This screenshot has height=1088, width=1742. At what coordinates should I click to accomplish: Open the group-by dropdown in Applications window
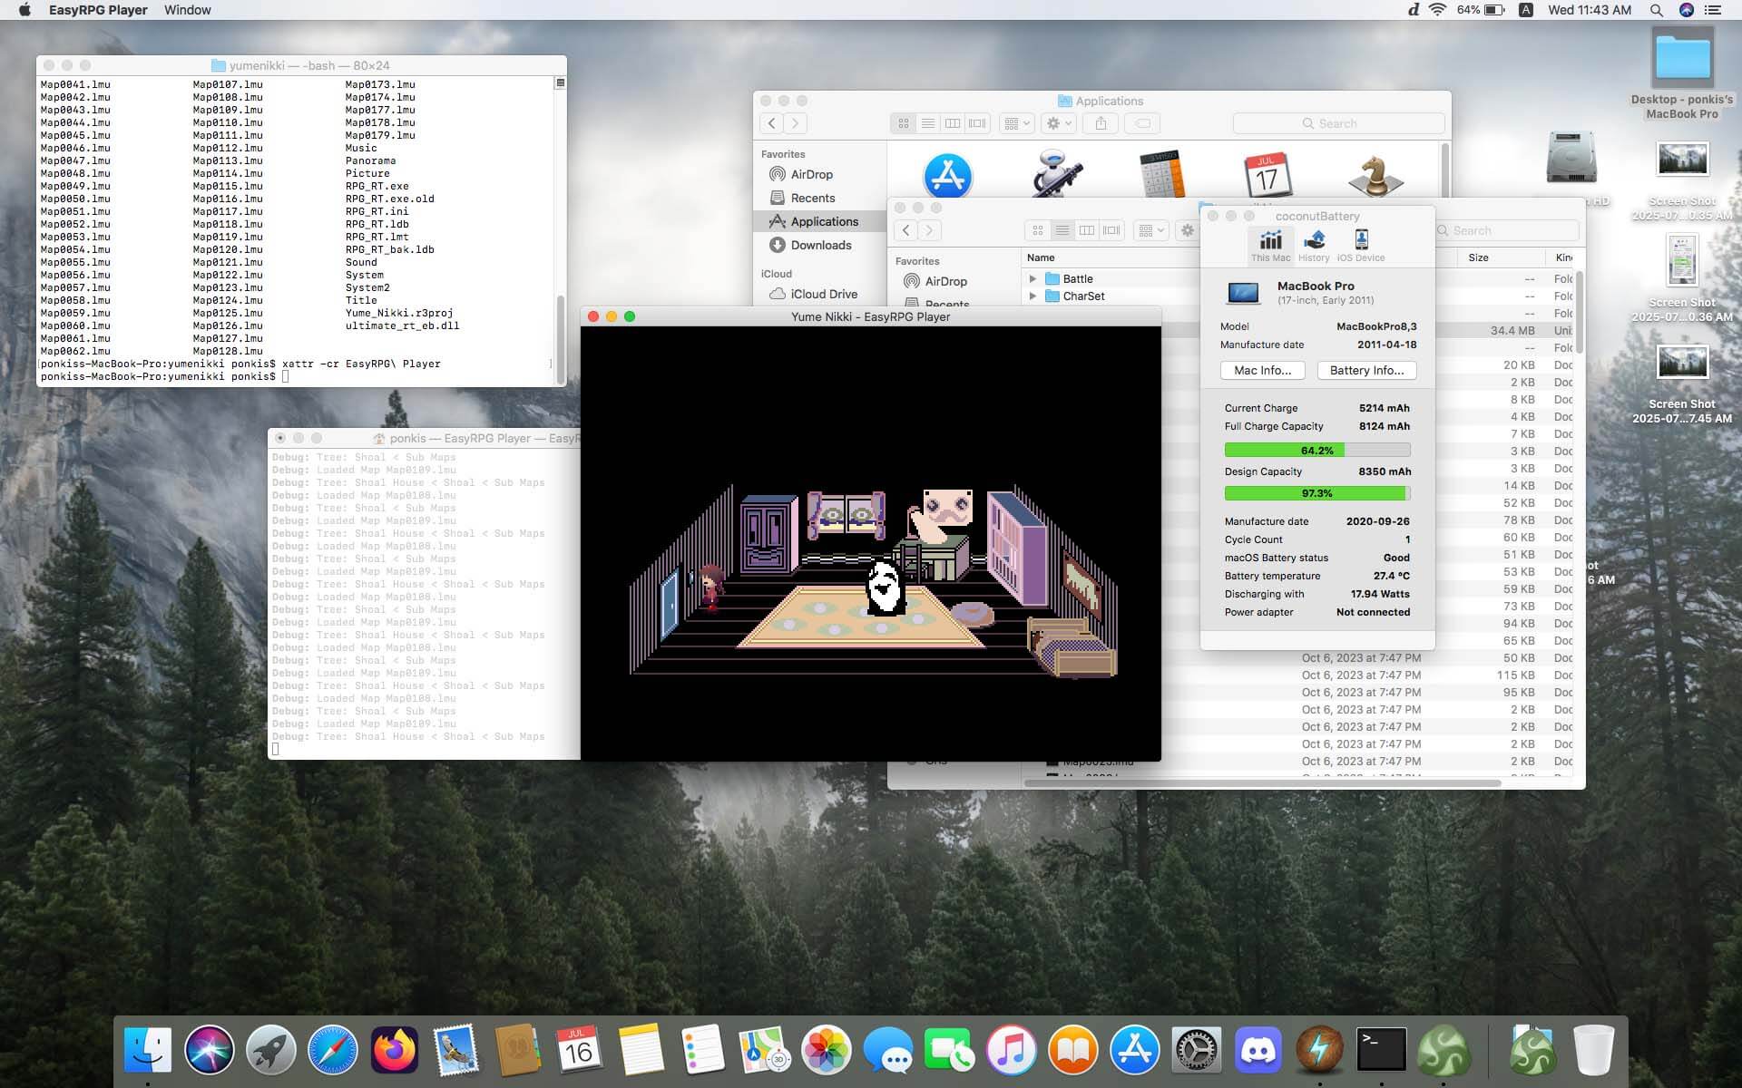[x=1016, y=123]
